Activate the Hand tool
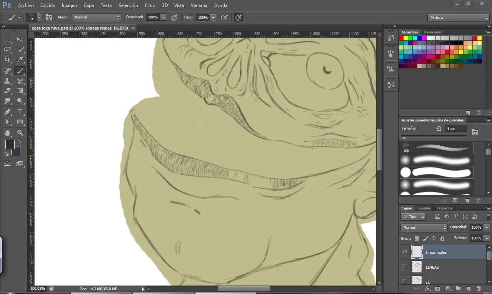Viewport: 492px width, 294px height. tap(7, 133)
